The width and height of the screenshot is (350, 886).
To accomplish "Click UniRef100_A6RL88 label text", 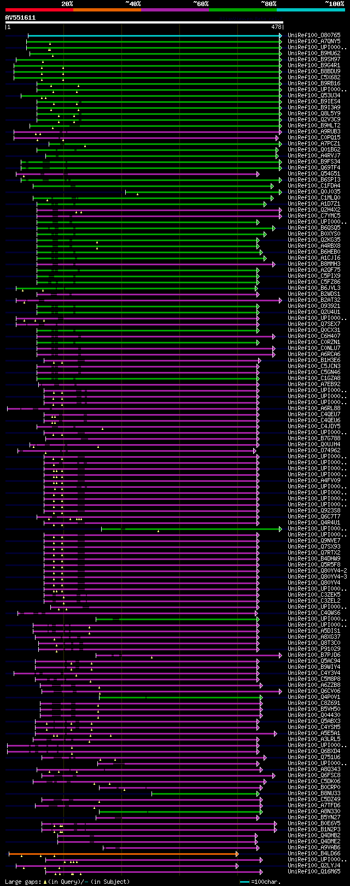I will [314, 408].
